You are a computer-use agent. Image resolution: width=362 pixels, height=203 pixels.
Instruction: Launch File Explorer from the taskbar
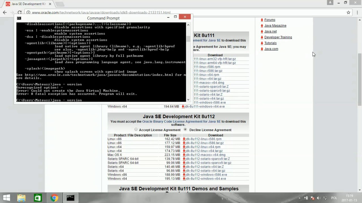click(21, 198)
